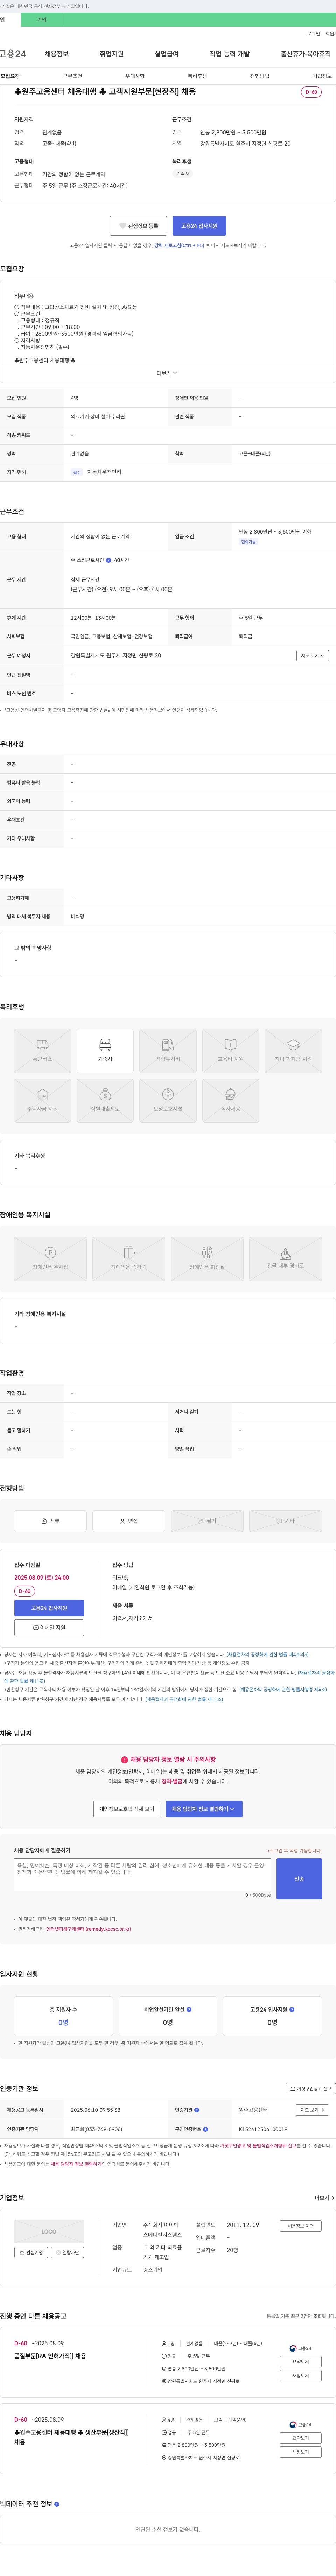Click the 관심정보 등록 button
Screen dimensions: 336x2576
tap(138, 226)
